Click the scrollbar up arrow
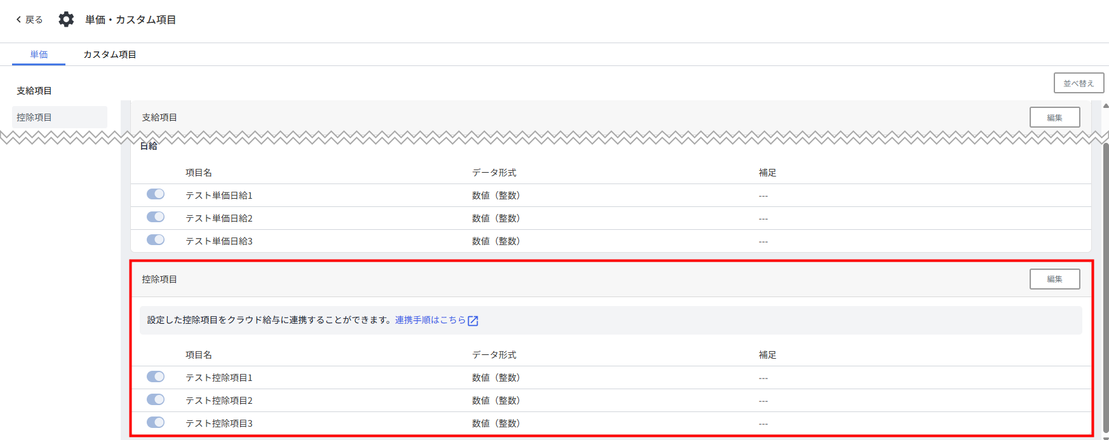 point(1105,106)
